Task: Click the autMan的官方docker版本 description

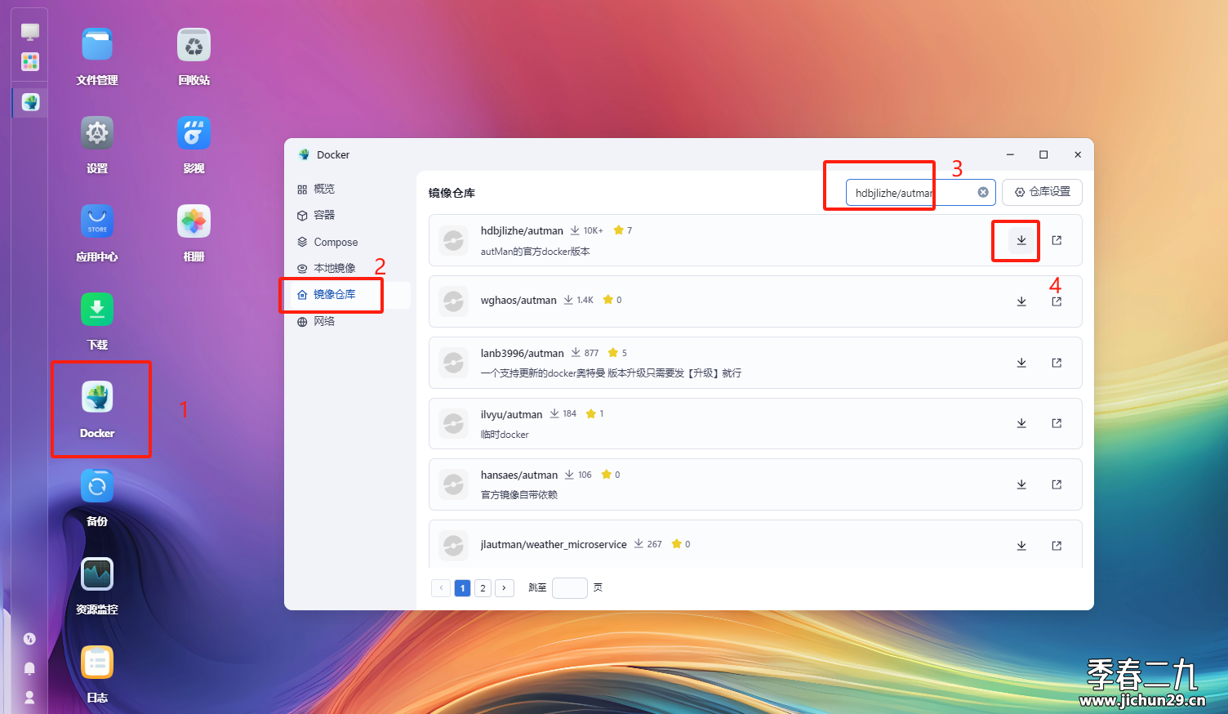Action: [535, 252]
